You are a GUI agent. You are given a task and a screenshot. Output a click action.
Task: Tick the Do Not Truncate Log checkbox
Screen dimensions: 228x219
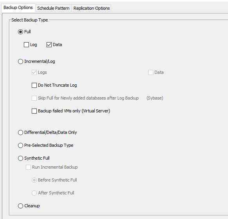click(x=34, y=85)
